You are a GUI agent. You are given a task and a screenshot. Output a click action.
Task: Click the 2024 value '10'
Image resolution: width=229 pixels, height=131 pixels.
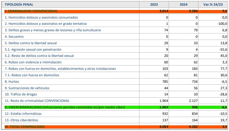[x=195, y=94]
